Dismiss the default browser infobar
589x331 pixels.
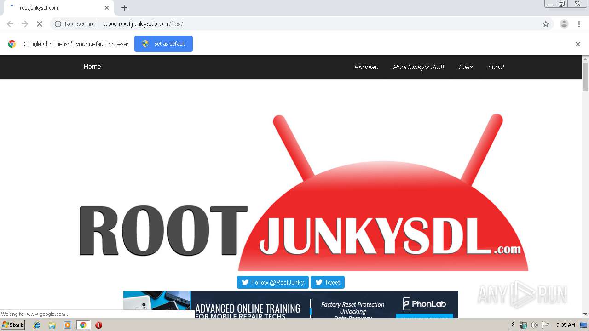click(578, 44)
